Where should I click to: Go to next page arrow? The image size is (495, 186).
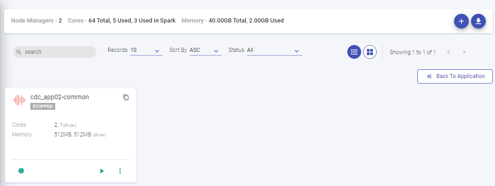pos(464,52)
